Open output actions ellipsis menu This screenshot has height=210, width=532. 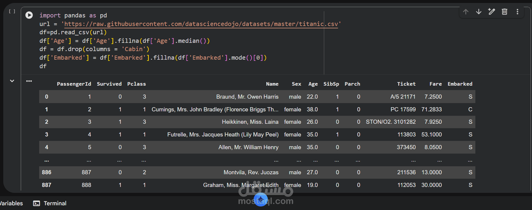point(29,81)
